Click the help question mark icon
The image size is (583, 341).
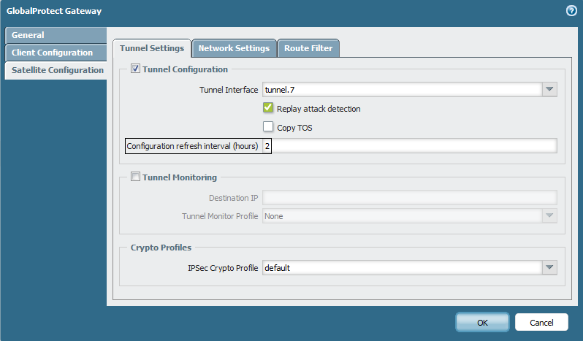pyautogui.click(x=571, y=11)
